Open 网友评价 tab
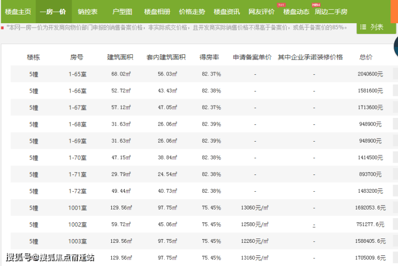The height and width of the screenshot is (266, 398). [261, 12]
